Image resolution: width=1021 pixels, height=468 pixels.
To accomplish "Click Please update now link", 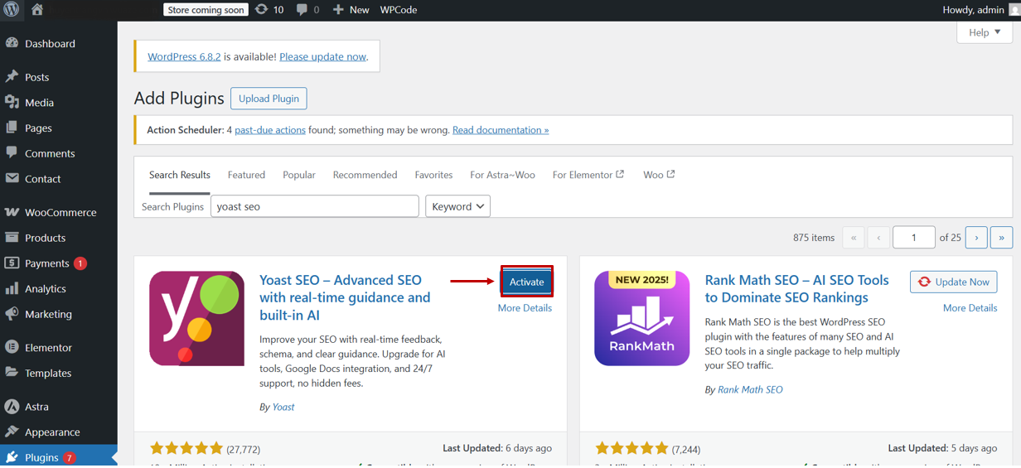I will [x=322, y=56].
